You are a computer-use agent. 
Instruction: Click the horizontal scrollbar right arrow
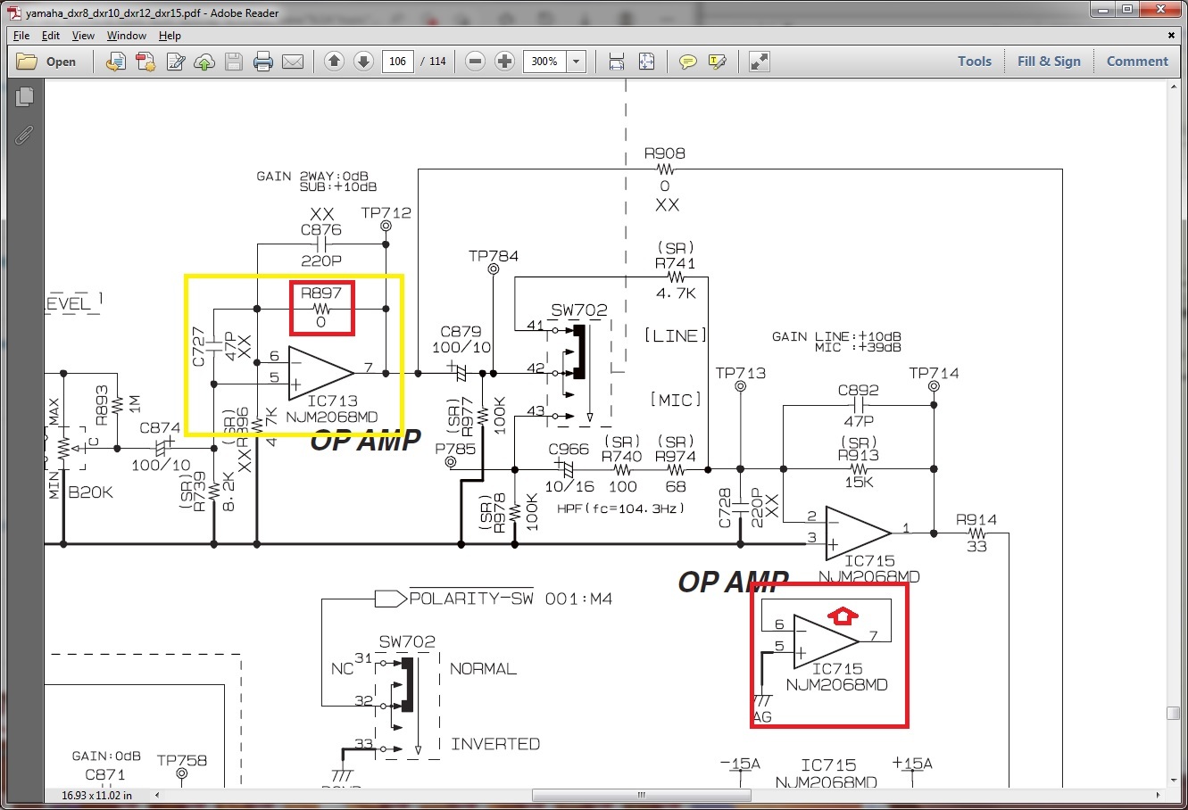pyautogui.click(x=1159, y=795)
